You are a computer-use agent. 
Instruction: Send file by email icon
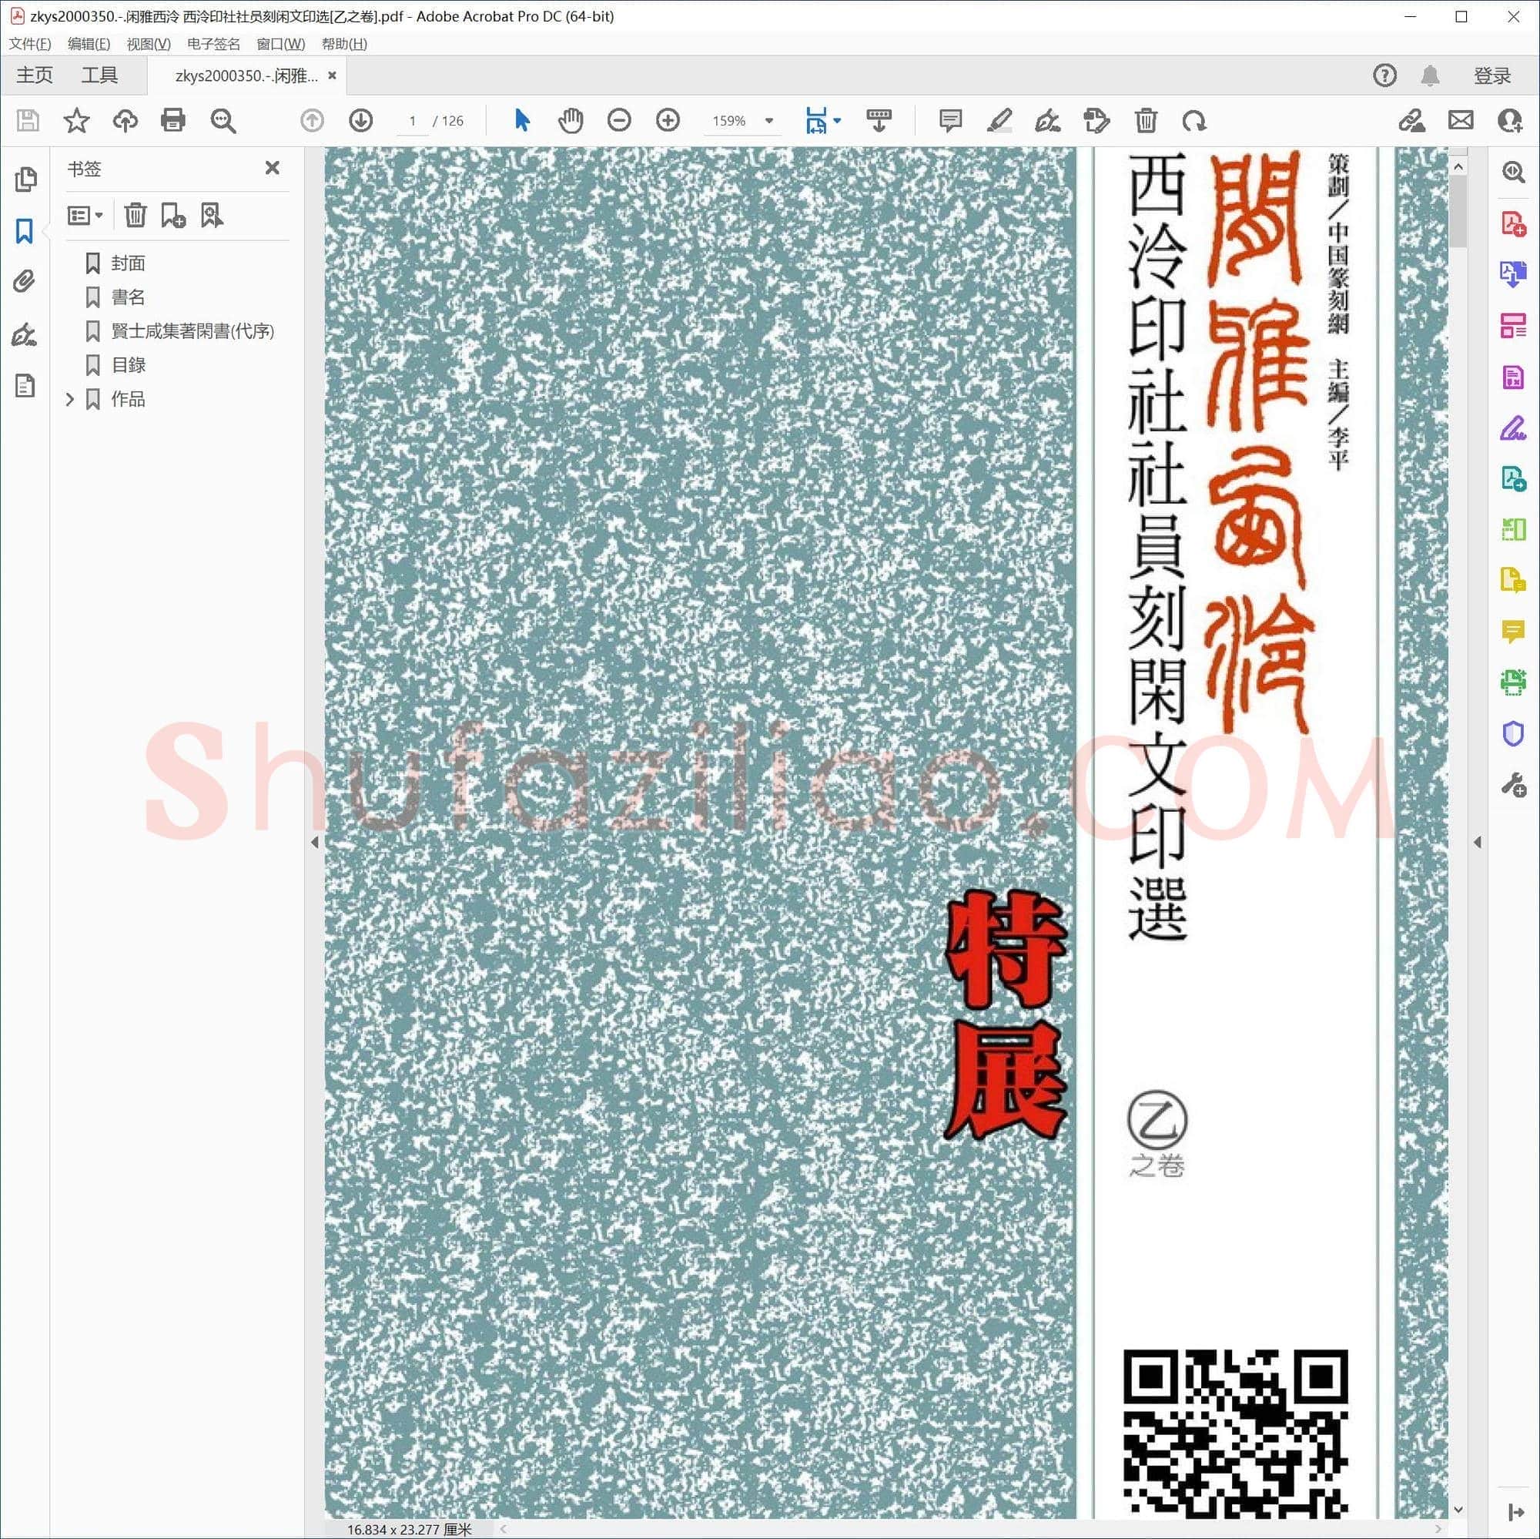coord(1461,120)
